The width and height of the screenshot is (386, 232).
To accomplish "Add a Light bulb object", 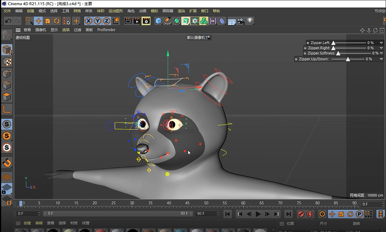I will click(x=250, y=21).
